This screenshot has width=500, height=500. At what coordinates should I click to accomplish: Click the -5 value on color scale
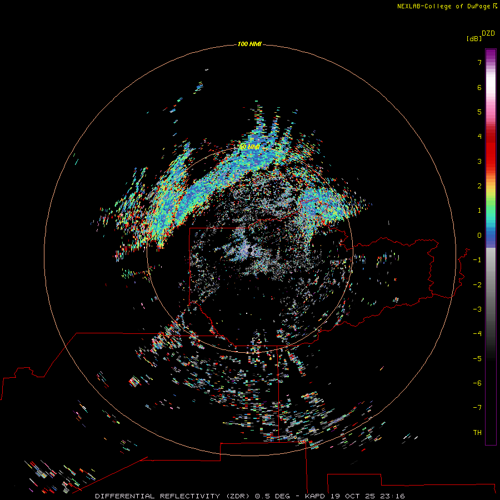(477, 359)
